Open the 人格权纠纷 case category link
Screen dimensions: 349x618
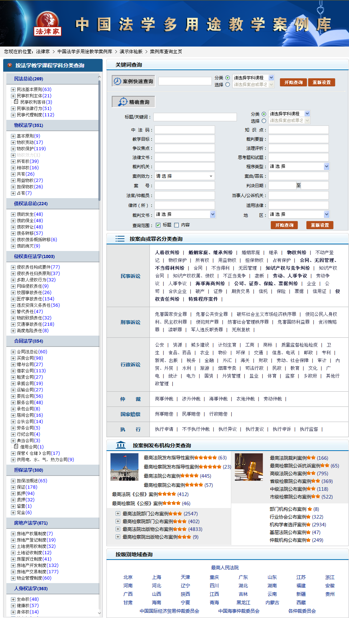pyautogui.click(x=167, y=252)
